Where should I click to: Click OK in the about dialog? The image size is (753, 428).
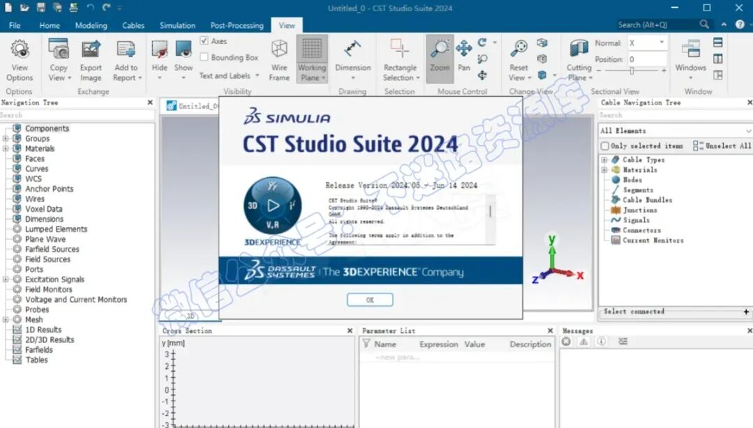click(370, 300)
